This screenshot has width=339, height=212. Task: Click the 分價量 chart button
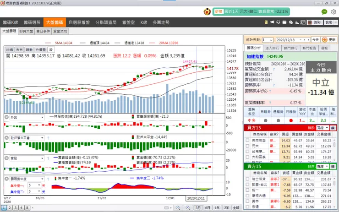(41, 50)
